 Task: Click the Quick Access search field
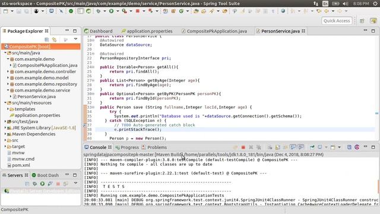click(x=337, y=21)
